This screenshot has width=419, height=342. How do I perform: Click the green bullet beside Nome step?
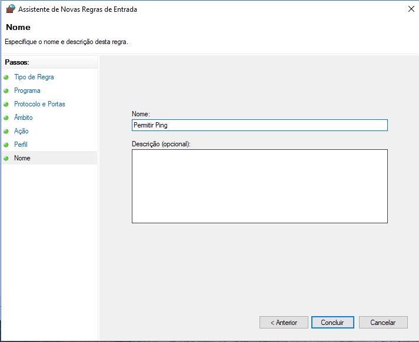point(6,158)
